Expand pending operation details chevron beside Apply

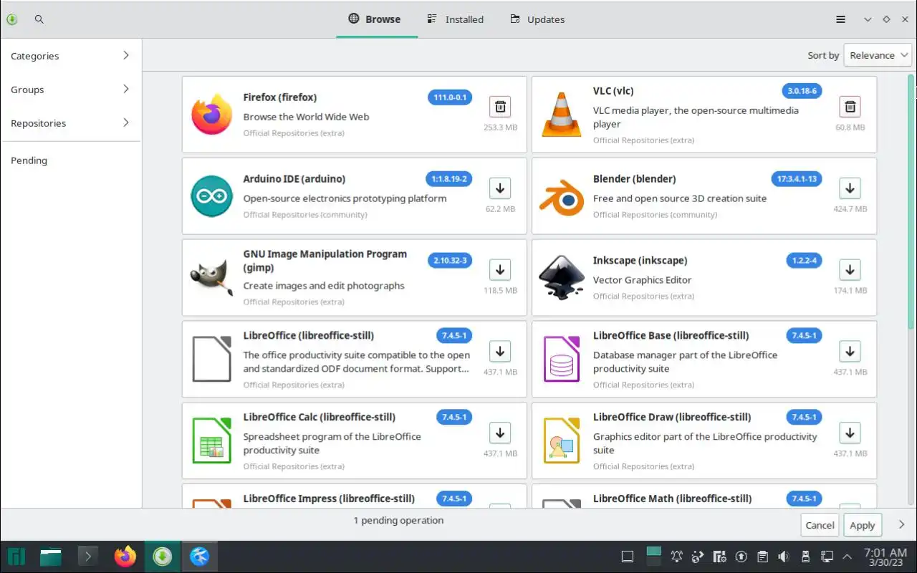point(901,524)
